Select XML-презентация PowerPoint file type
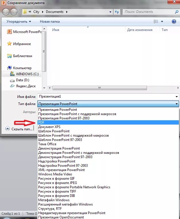The height and width of the screenshot is (219, 180). (x=108, y=170)
